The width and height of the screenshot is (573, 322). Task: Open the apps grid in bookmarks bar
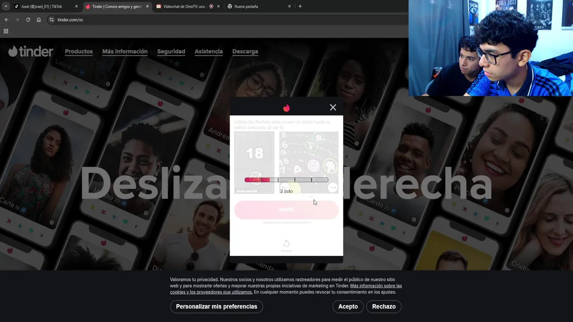(6, 31)
